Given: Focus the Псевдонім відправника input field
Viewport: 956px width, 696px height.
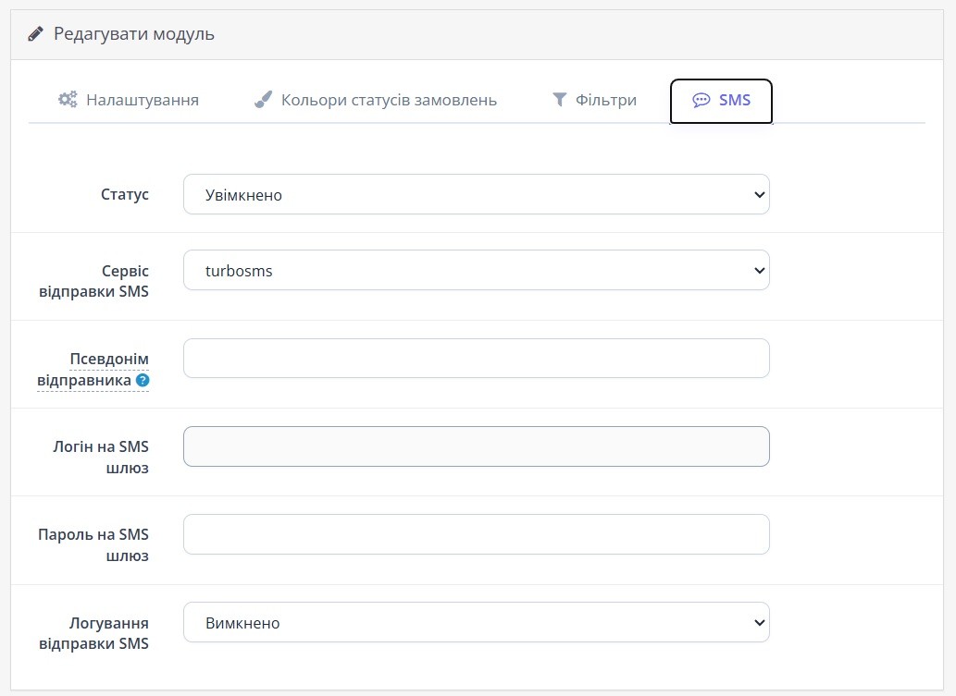Looking at the screenshot, I should click(477, 358).
